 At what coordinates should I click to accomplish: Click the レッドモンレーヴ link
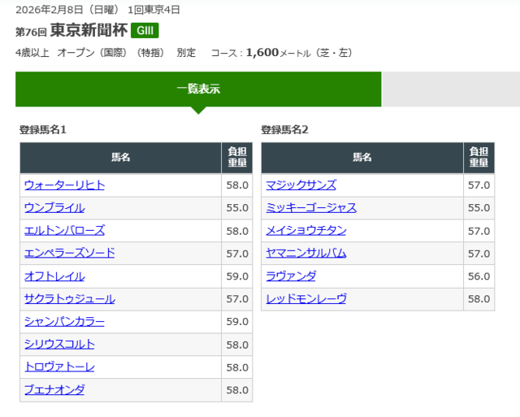pos(305,298)
